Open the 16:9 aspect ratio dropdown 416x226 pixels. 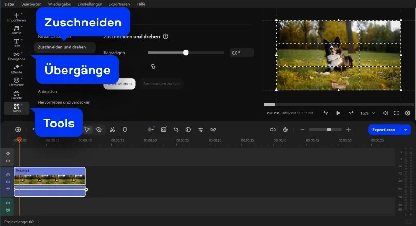click(366, 113)
